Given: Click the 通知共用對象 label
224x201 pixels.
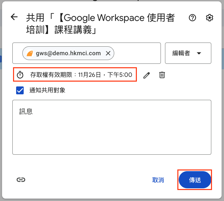Looking at the screenshot, I should coord(47,90).
